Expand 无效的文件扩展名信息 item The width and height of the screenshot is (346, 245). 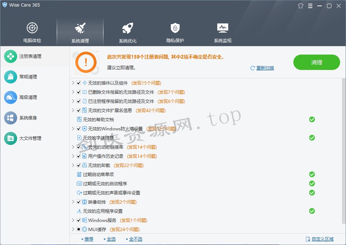coord(73,111)
